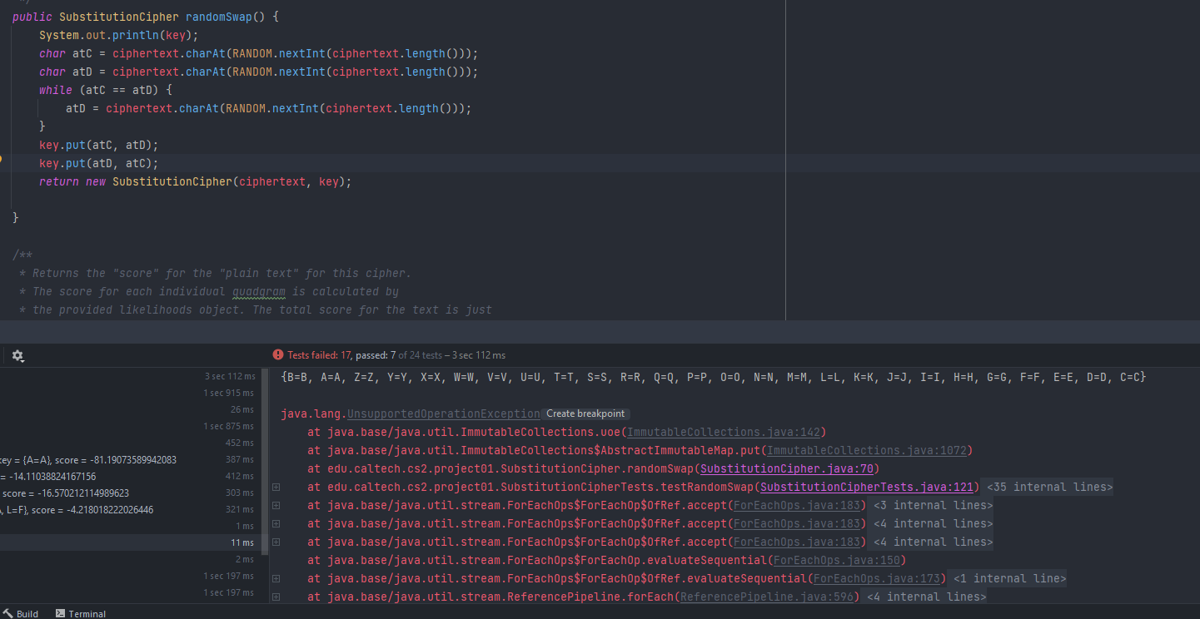Open ImmutableCollections.java:142 link
This screenshot has width=1200, height=619.
click(723, 432)
